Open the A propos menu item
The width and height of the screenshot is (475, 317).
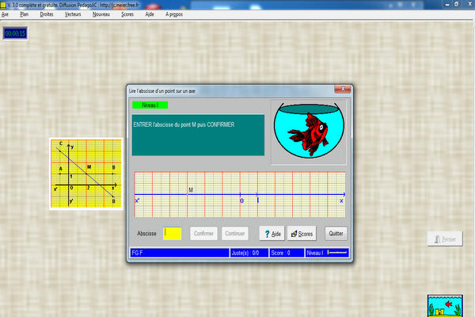pyautogui.click(x=176, y=14)
